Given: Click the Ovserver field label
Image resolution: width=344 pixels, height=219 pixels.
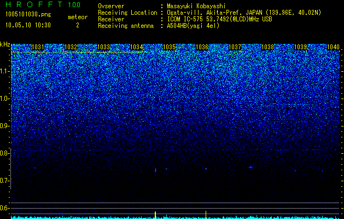Looking at the screenshot, I should 111,7.
